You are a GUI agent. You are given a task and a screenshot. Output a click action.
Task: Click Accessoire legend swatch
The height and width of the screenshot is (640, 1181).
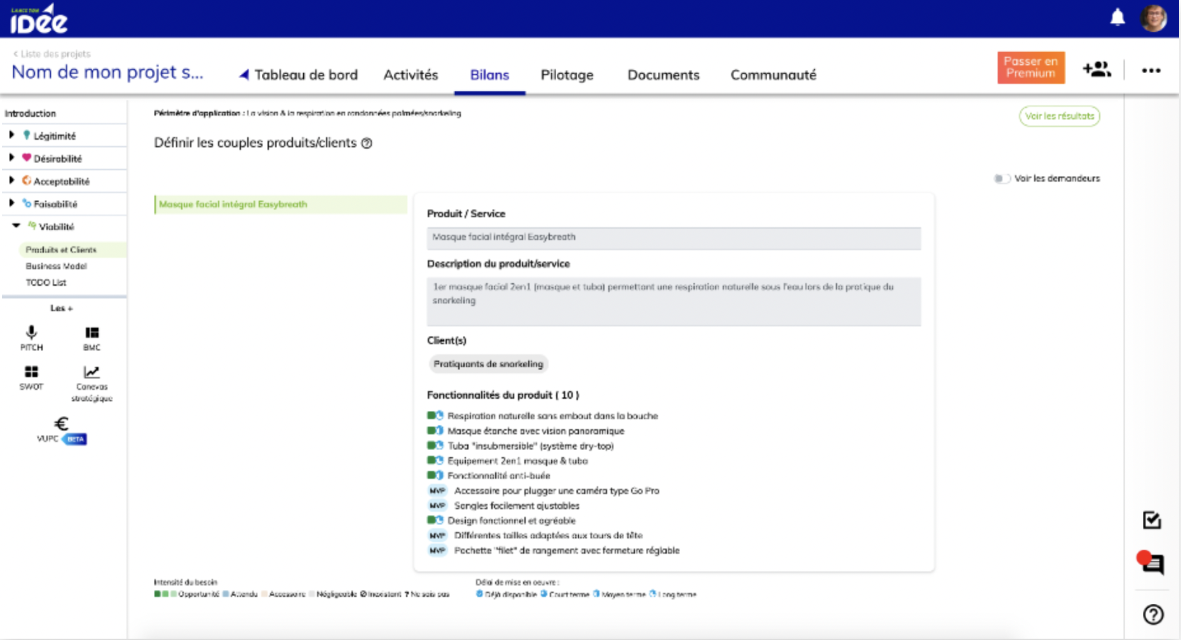tap(264, 594)
